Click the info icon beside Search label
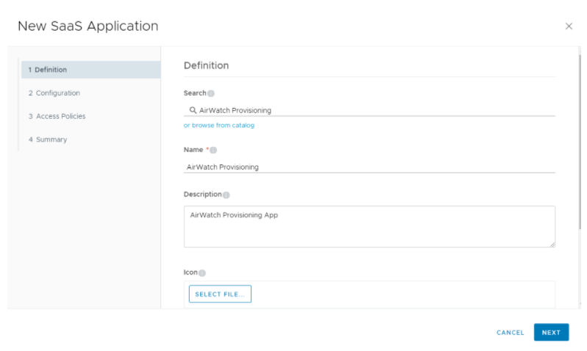This screenshot has width=587, height=351. 211,94
